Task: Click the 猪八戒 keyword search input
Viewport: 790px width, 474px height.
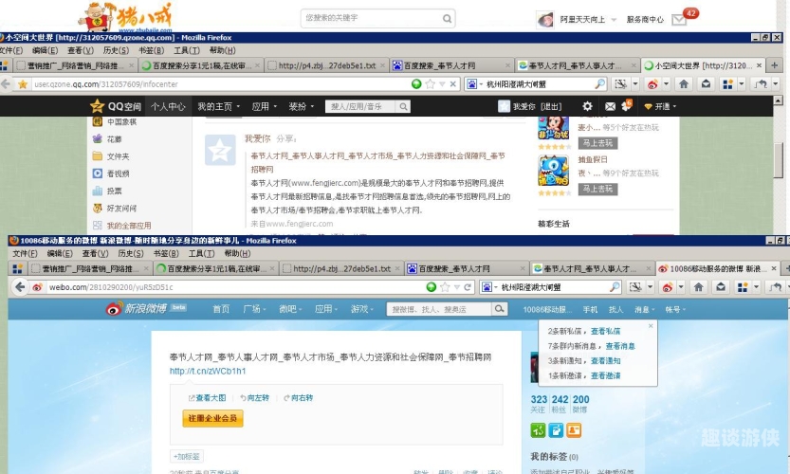Action: [372, 18]
